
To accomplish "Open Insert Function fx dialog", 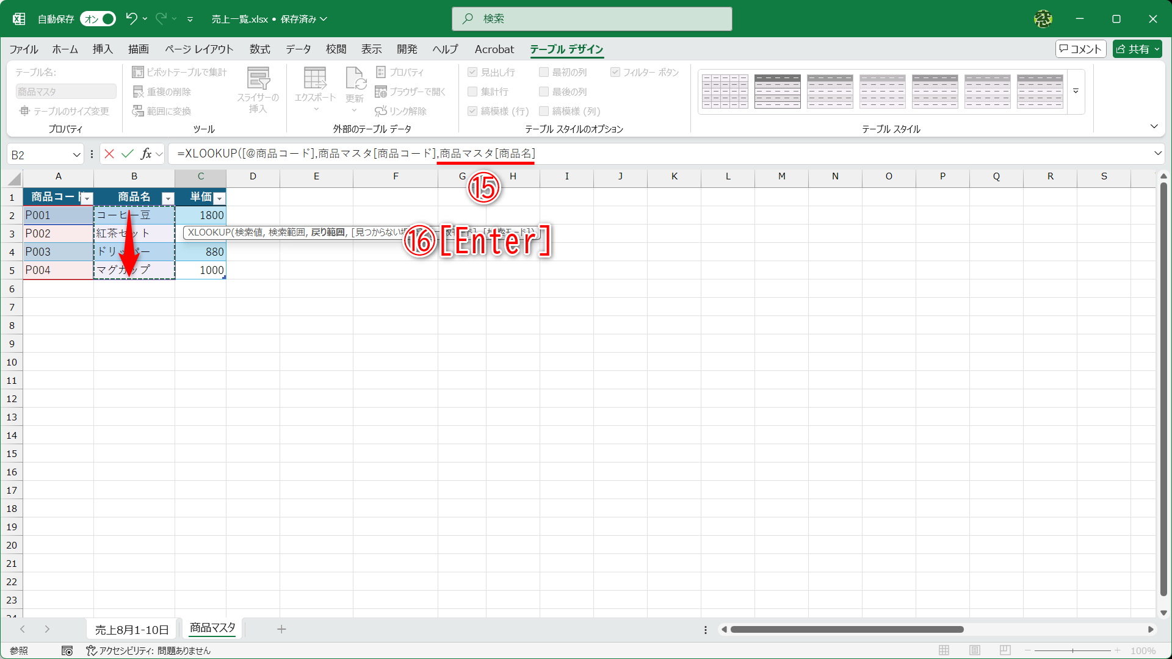I will click(x=146, y=154).
